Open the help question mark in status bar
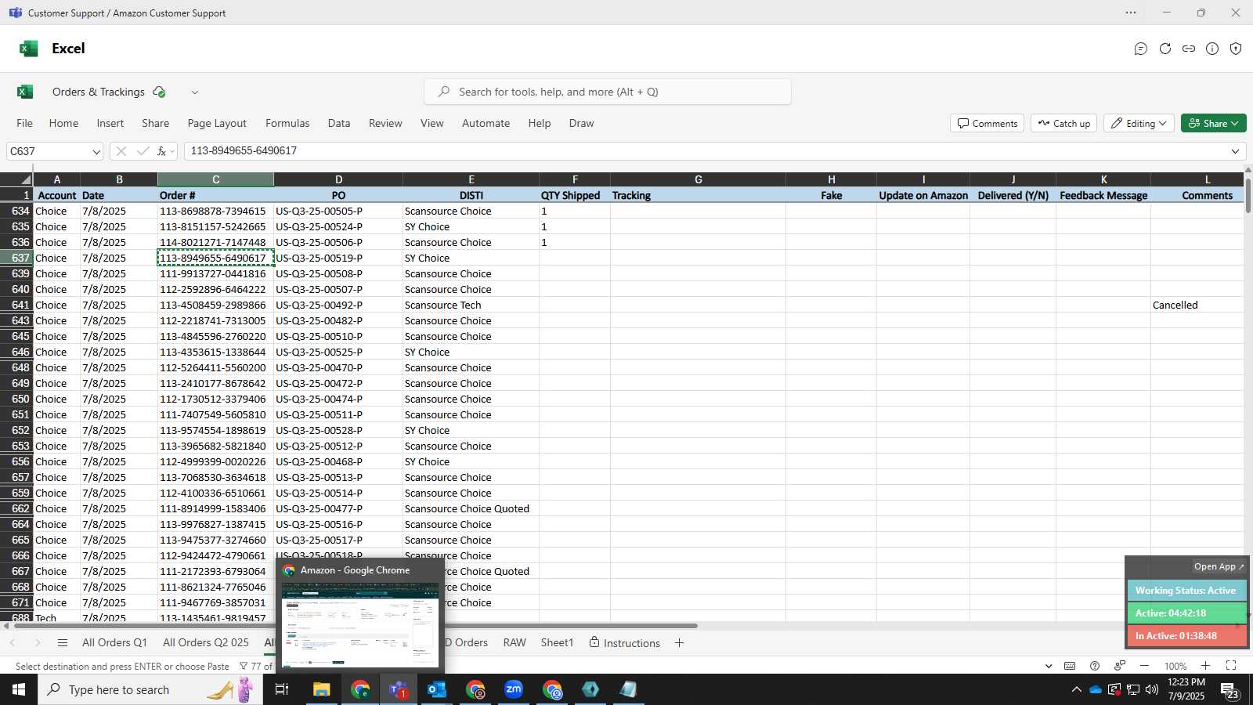Viewport: 1253px width, 705px height. click(x=1095, y=666)
